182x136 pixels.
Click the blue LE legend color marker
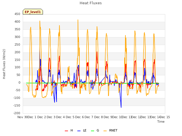coord(79,131)
